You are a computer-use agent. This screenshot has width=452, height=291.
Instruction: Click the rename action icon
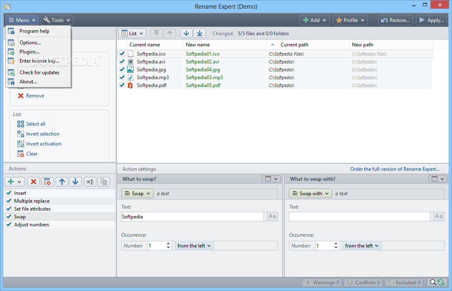90,182
